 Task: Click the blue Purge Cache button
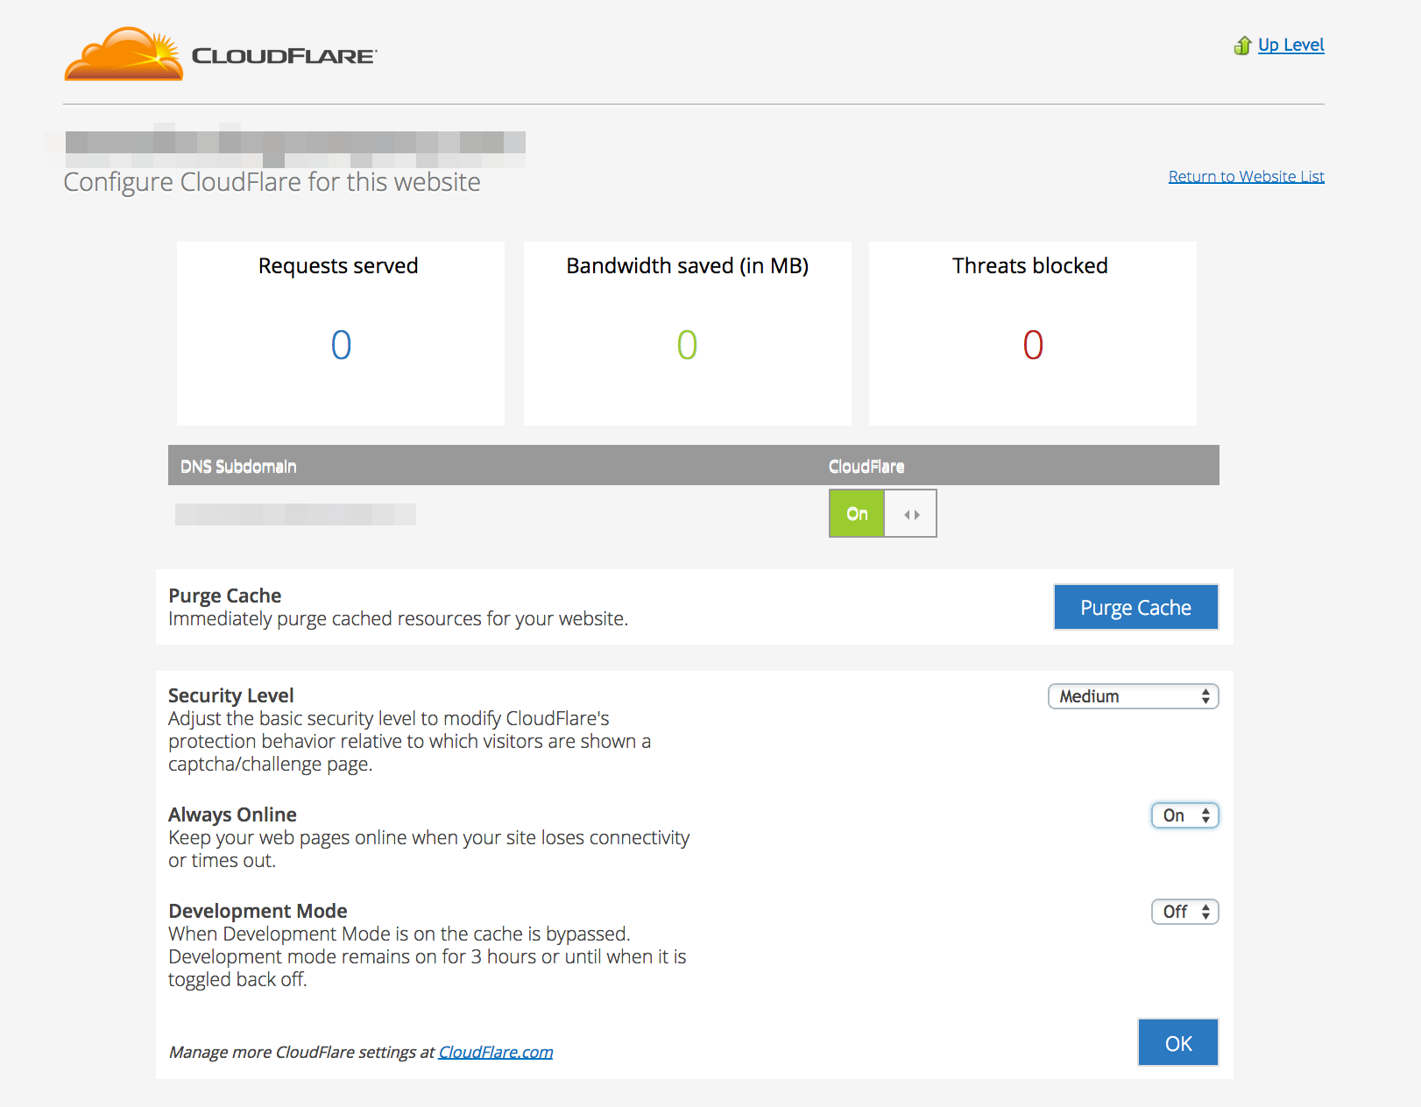click(1135, 607)
